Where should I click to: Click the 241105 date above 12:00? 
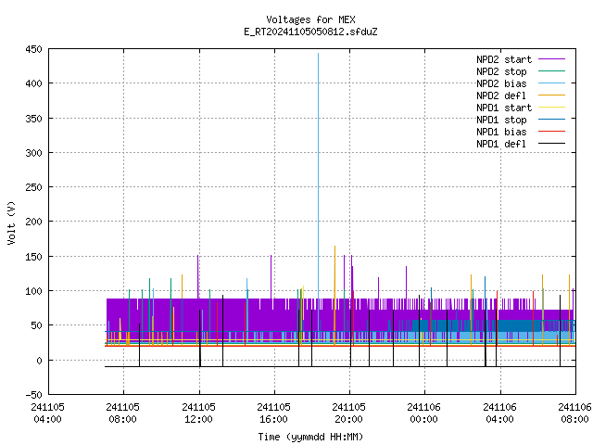click(198, 407)
